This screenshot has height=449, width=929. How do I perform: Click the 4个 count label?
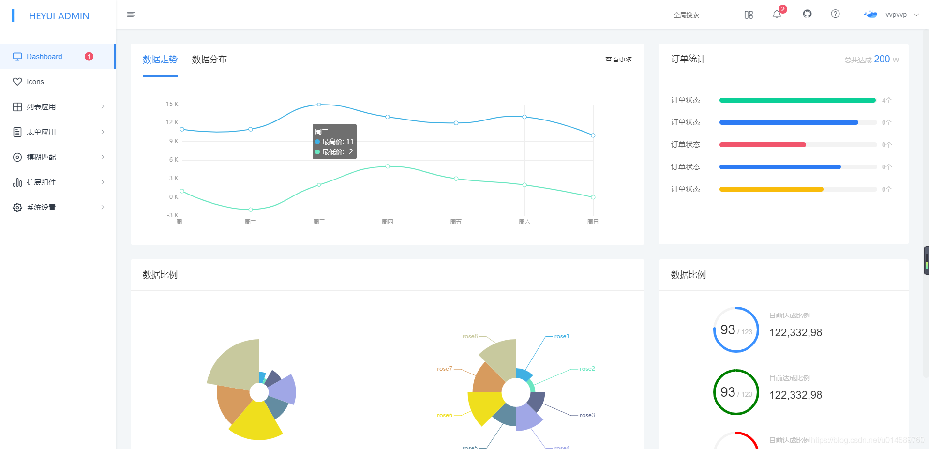click(886, 100)
